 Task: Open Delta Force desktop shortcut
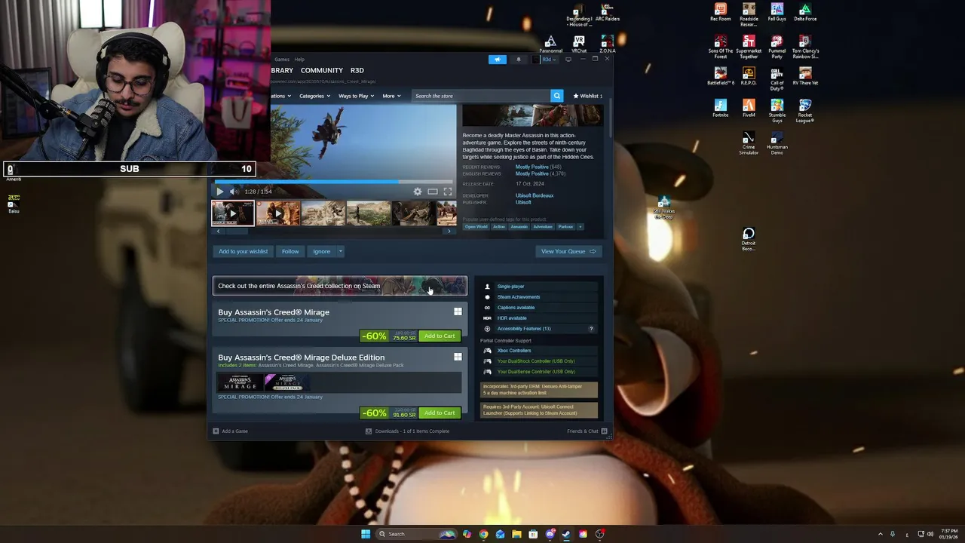[x=805, y=13]
